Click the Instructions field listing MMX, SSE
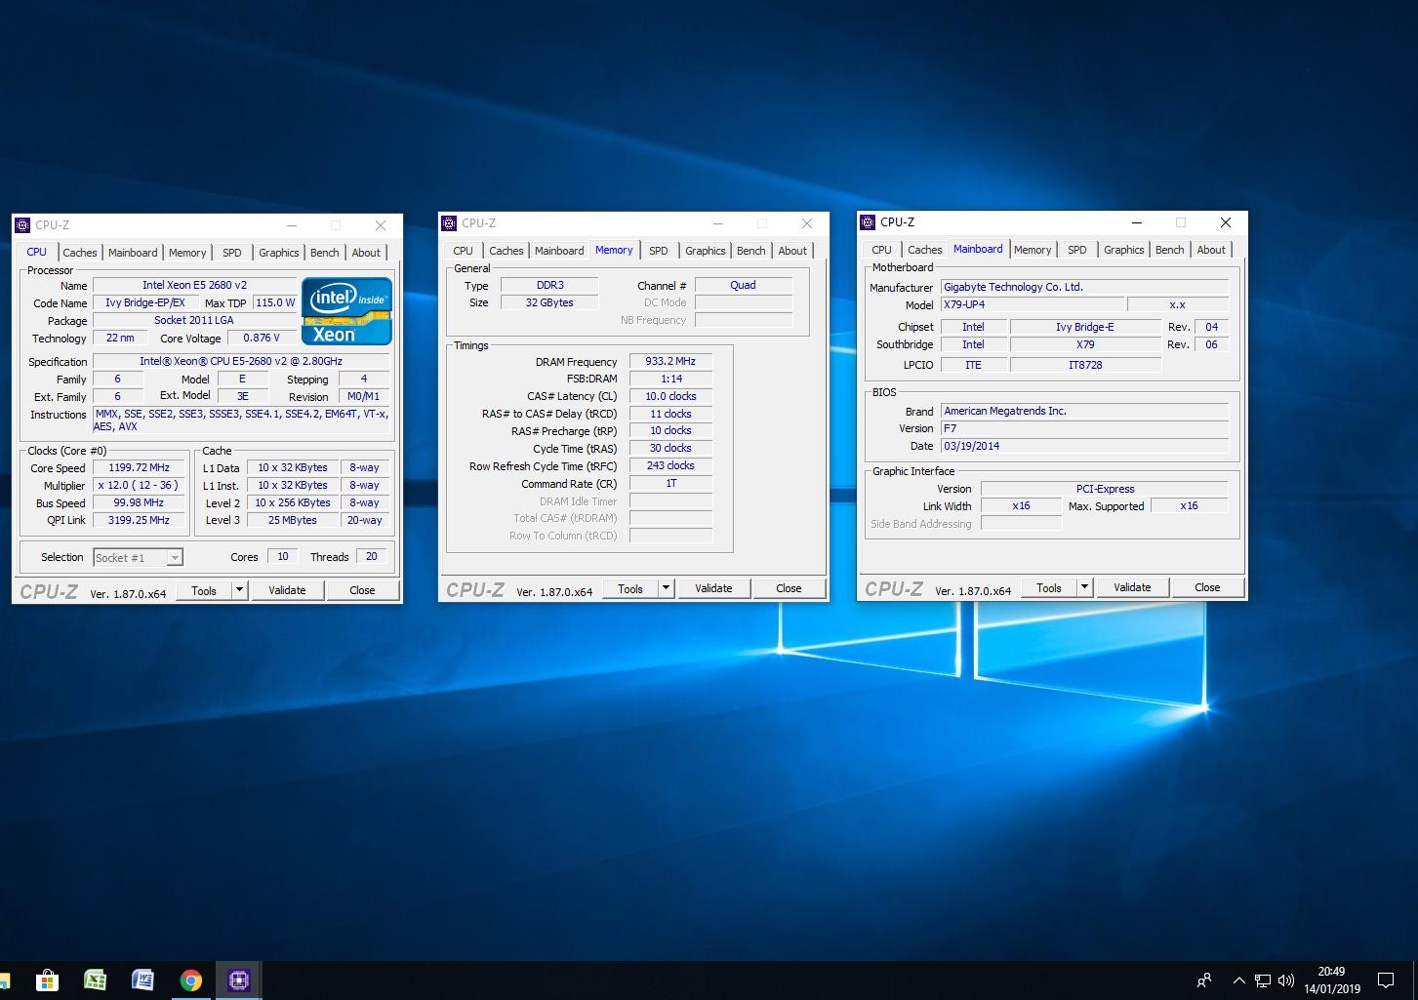 click(x=241, y=420)
